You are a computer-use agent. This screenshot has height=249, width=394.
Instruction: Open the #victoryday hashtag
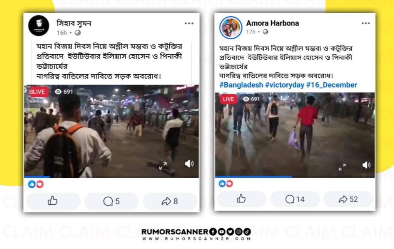tap(285, 85)
